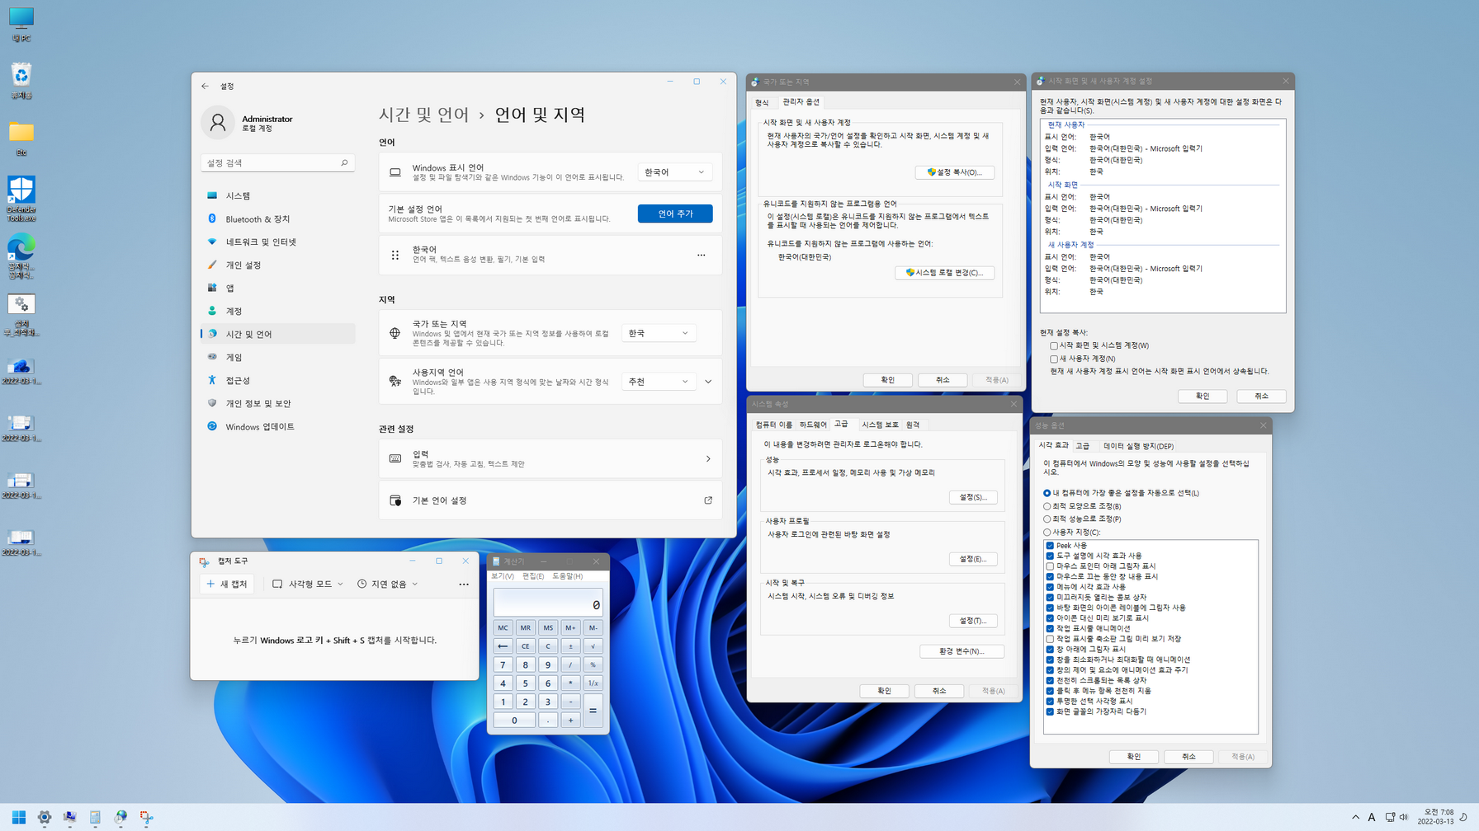Open 입력 settings row chevron
This screenshot has height=831, width=1479.
click(708, 459)
